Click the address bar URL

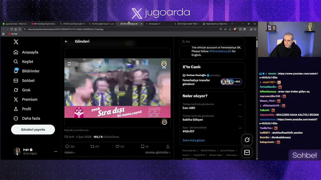[65, 29]
